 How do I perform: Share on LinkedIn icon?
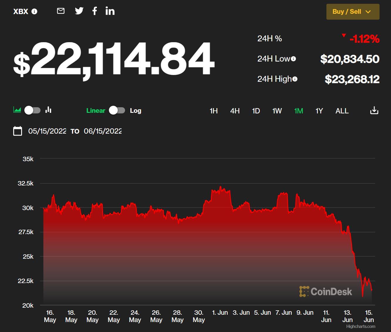click(x=110, y=11)
